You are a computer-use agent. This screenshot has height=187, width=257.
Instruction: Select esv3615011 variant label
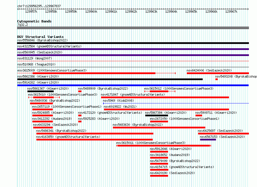click(x=151, y=143)
